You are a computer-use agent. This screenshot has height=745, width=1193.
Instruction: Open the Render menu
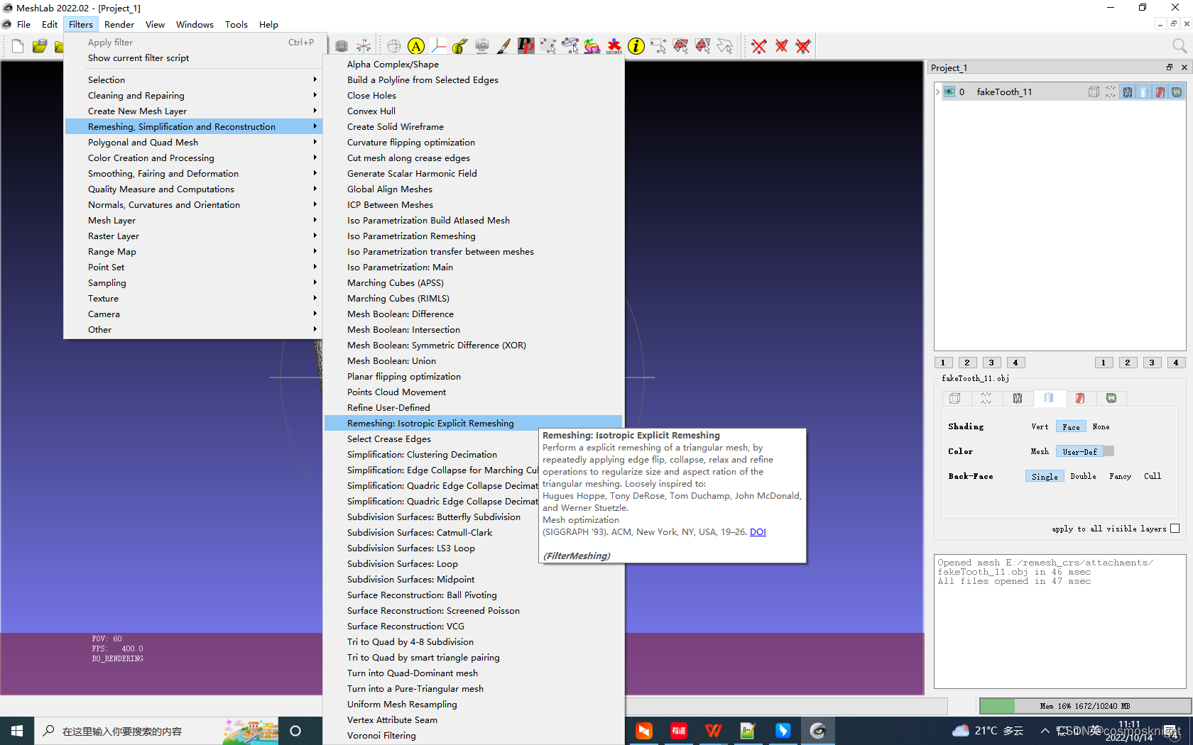tap(119, 24)
